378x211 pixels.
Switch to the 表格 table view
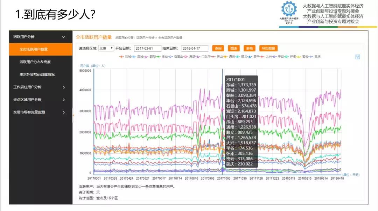click(x=249, y=48)
